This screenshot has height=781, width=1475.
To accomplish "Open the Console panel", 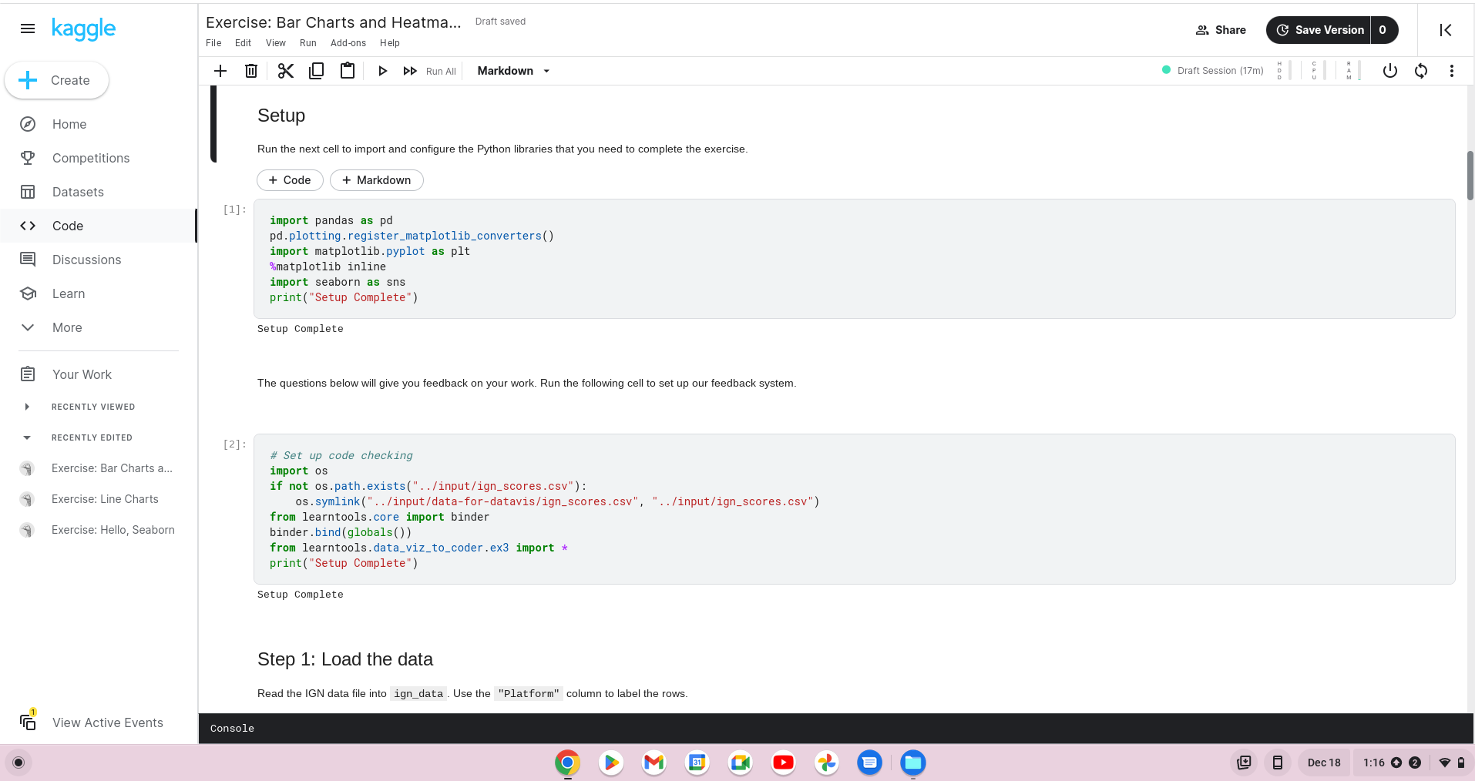I will pyautogui.click(x=835, y=728).
